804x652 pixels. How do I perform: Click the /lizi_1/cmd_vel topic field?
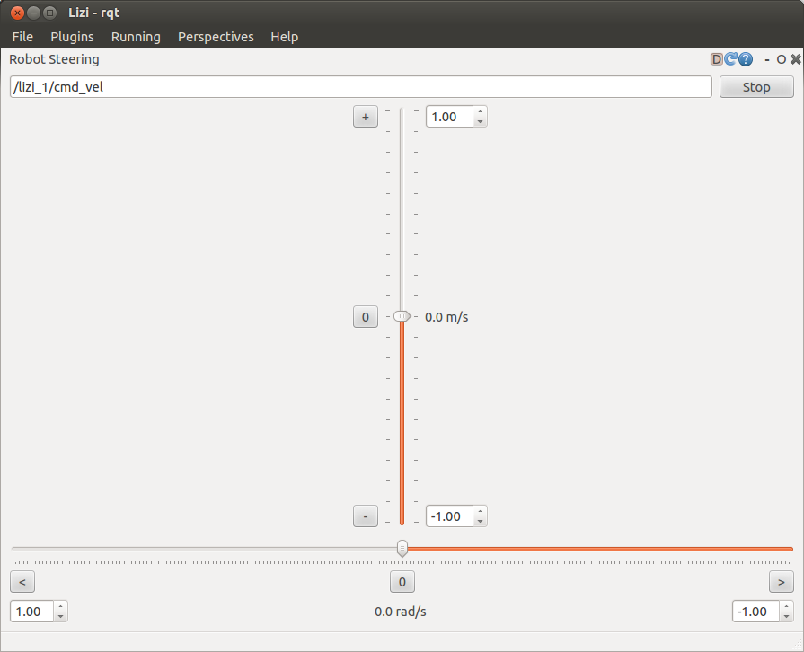(359, 87)
